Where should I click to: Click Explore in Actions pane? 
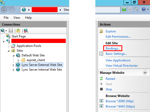(111, 31)
